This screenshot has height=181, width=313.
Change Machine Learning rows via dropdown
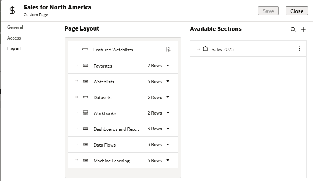point(168,161)
